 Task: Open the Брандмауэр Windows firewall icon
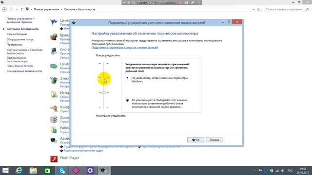pyautogui.click(x=54, y=37)
